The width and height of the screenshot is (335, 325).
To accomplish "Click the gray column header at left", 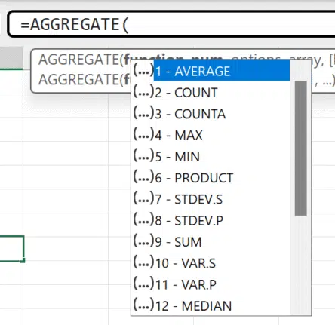I will 11,57.
